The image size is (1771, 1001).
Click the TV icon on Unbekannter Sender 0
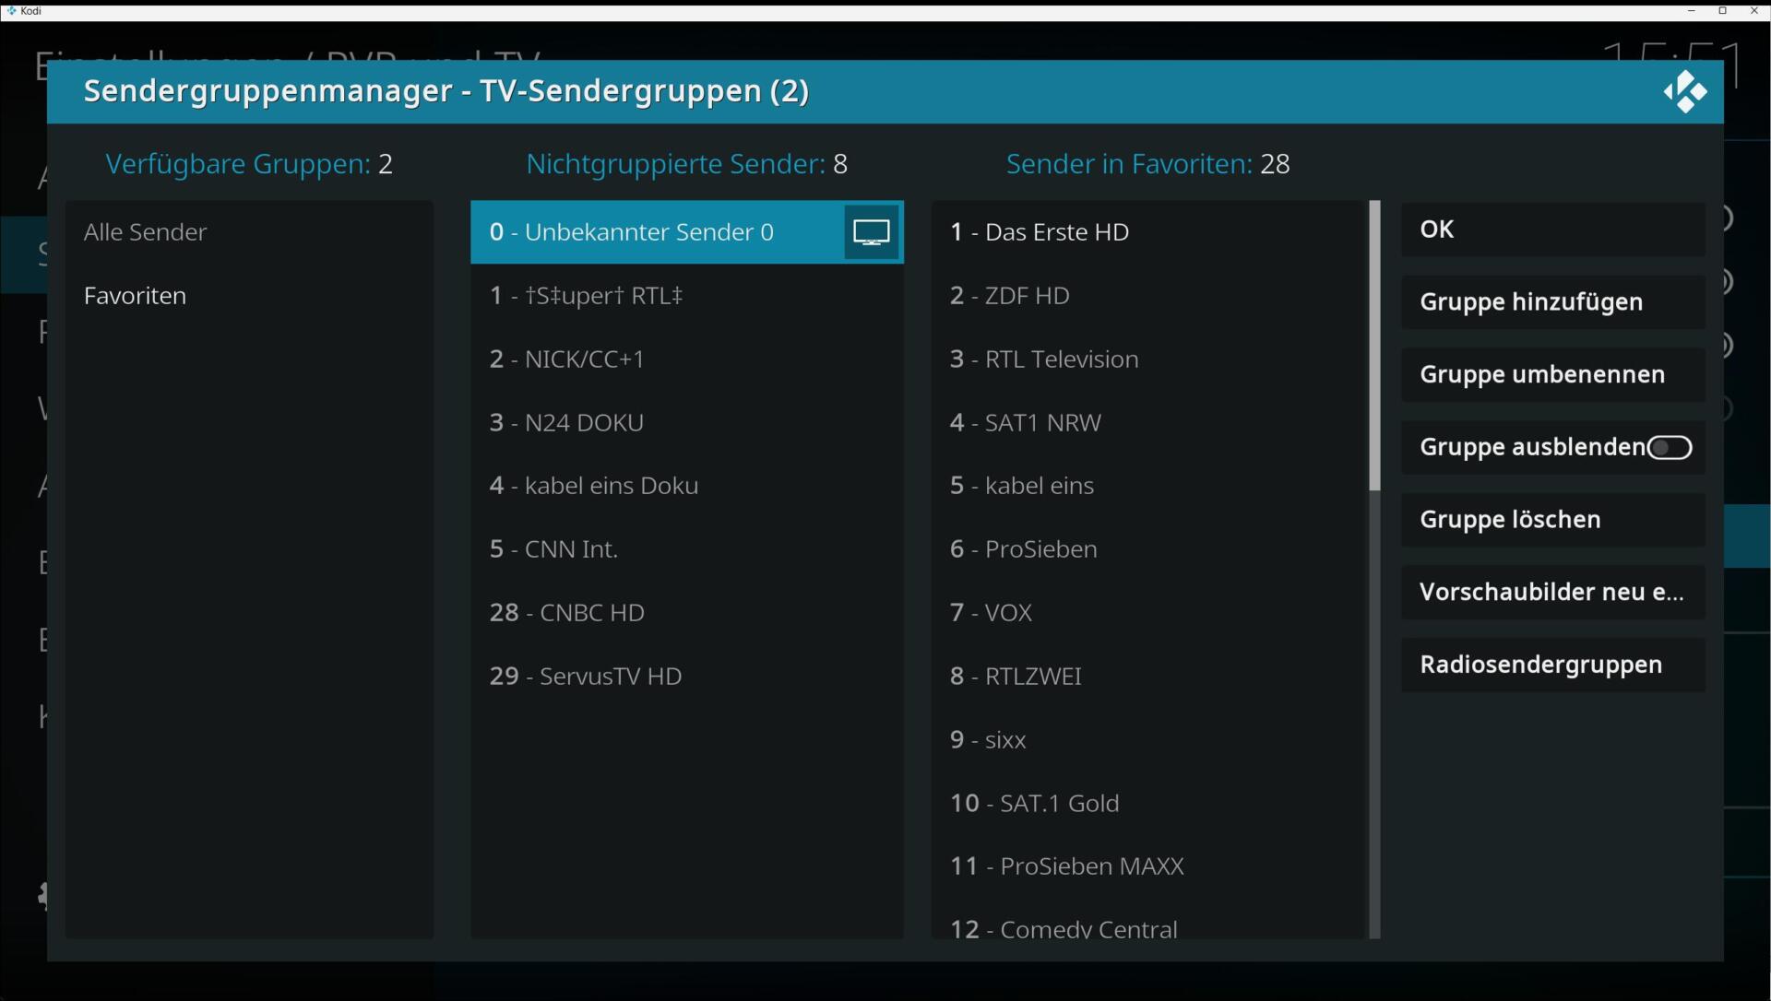[x=872, y=232]
